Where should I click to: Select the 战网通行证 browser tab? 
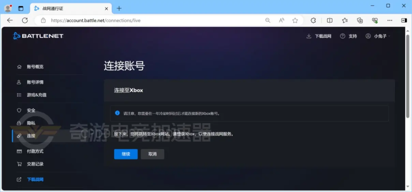tap(71, 8)
